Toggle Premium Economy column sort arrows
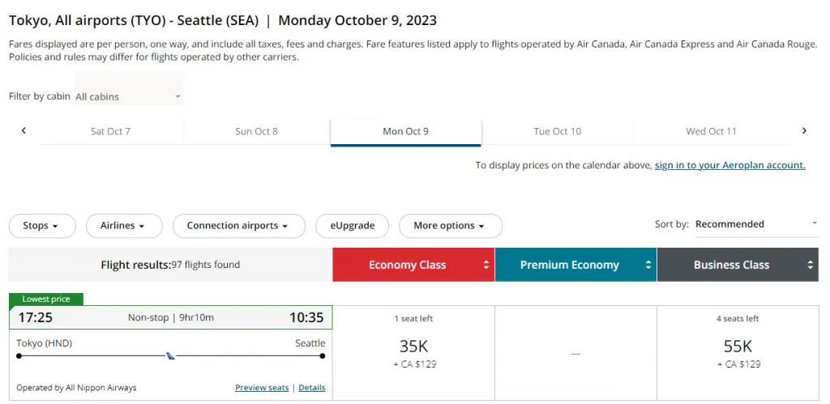This screenshot has width=830, height=404. tap(648, 265)
